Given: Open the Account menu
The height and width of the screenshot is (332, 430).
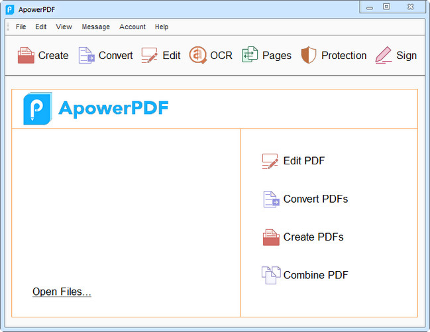Looking at the screenshot, I should pos(133,27).
